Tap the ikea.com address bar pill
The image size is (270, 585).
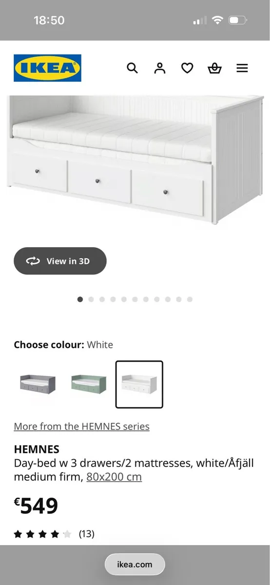135,565
